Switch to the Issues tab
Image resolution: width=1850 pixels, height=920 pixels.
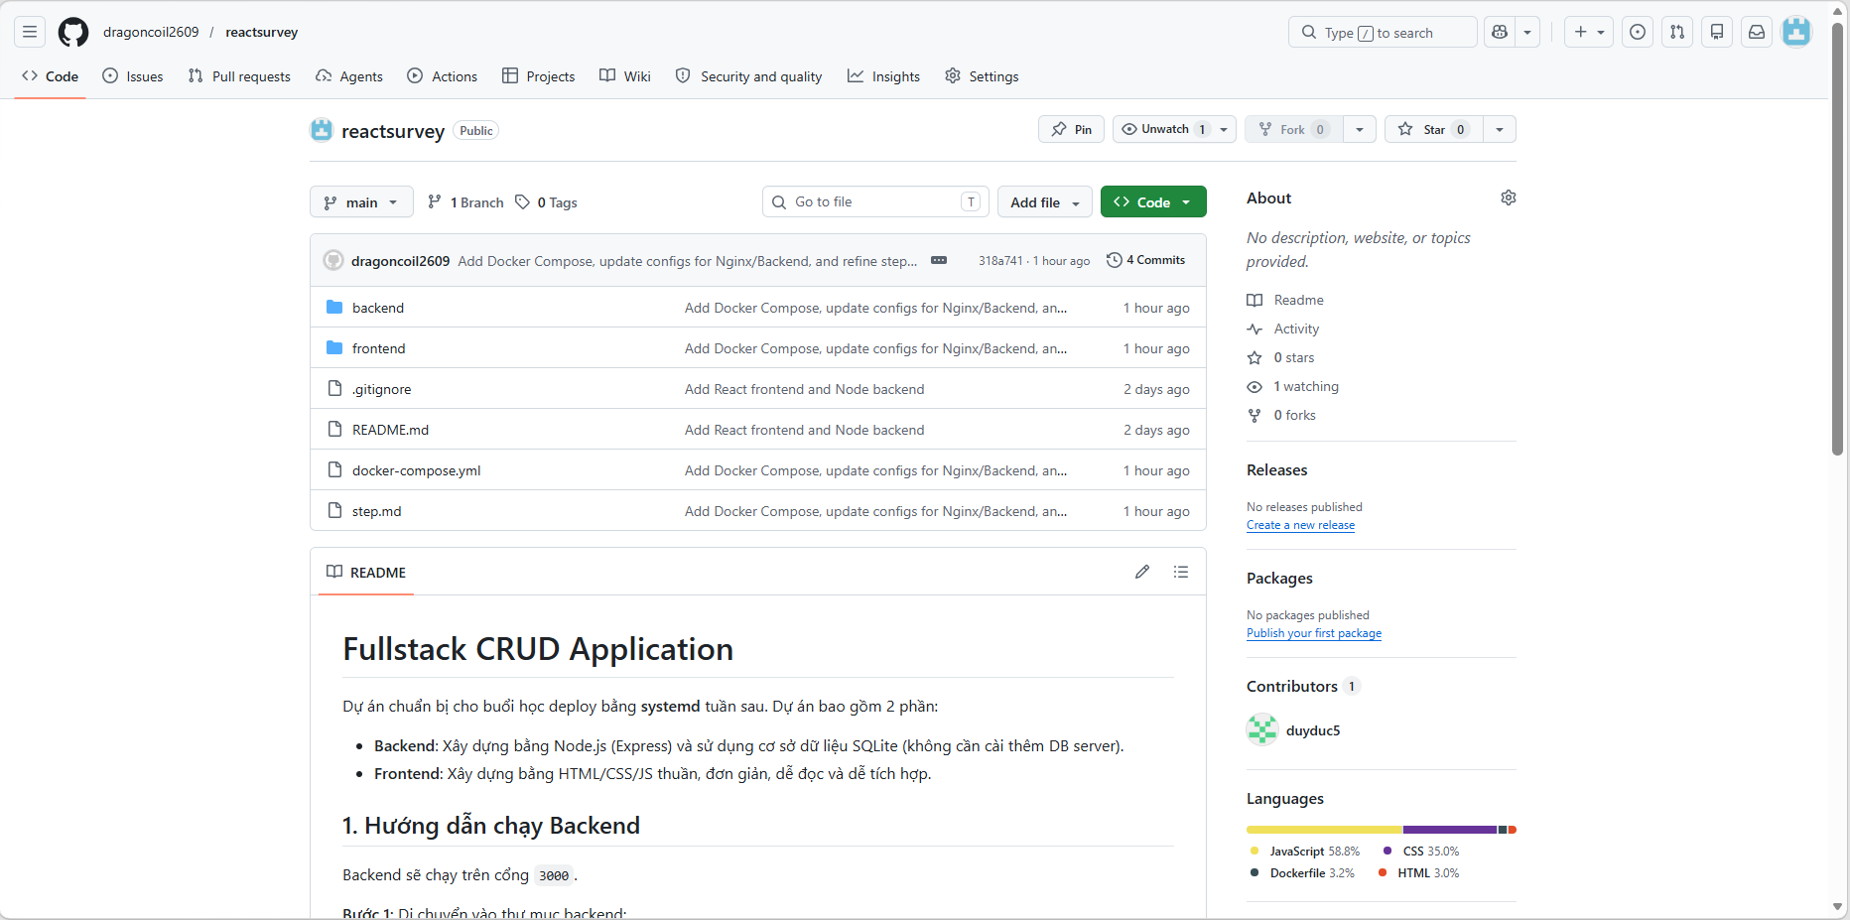tap(133, 76)
